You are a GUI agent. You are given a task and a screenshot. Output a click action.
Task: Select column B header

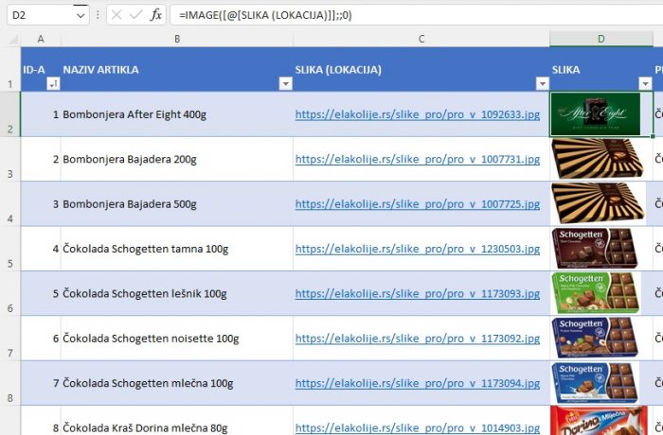tap(176, 38)
